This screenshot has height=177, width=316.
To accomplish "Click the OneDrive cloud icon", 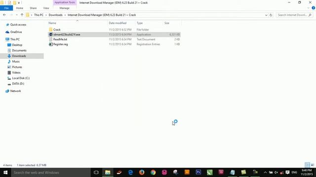I will tap(7, 32).
